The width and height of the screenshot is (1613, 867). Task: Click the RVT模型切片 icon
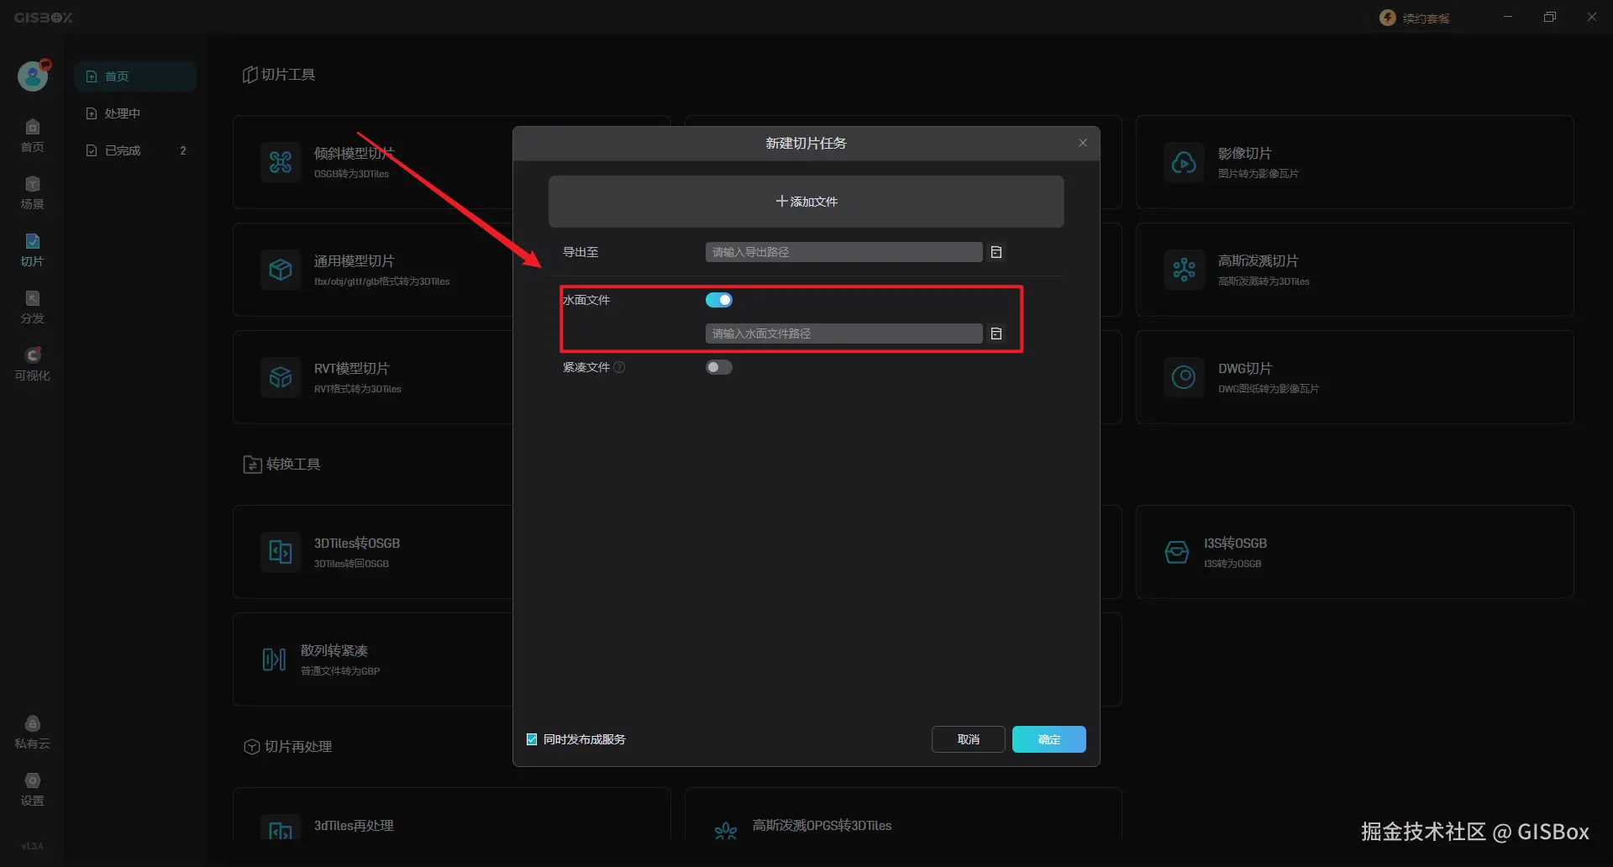[x=281, y=377]
